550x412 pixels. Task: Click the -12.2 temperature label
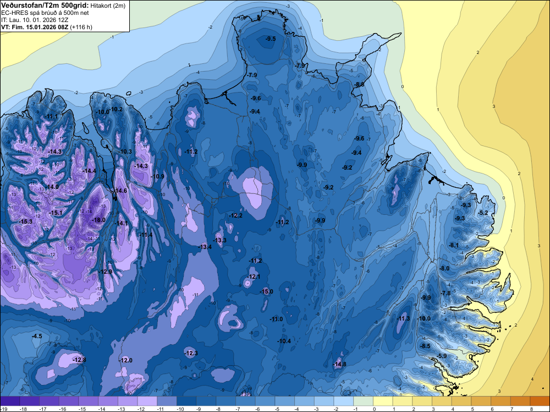tap(235, 215)
